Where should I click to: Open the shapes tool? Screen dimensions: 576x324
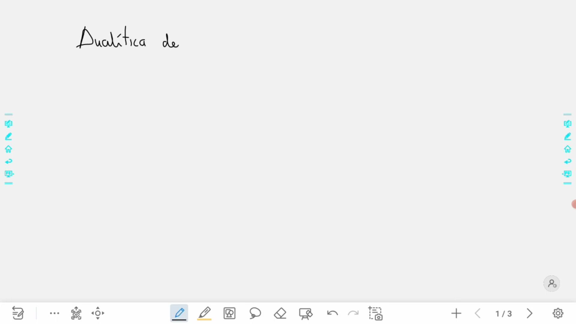229,313
